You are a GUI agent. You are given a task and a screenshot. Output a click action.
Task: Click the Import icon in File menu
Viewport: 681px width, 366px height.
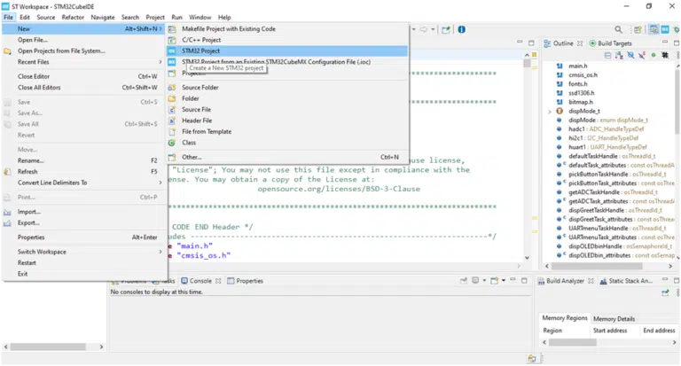[7, 212]
